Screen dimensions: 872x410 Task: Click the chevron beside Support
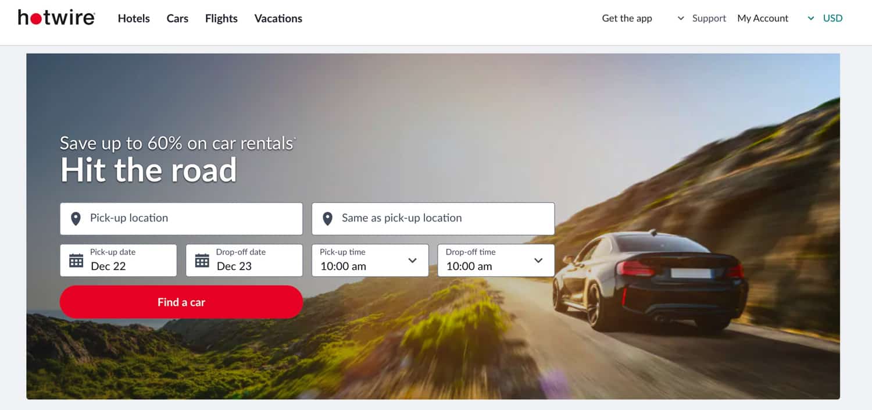click(x=681, y=19)
